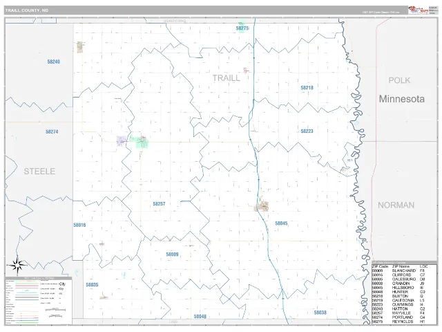Click ZIP label 58257 on the map
The image size is (442, 332).
[x=159, y=204]
